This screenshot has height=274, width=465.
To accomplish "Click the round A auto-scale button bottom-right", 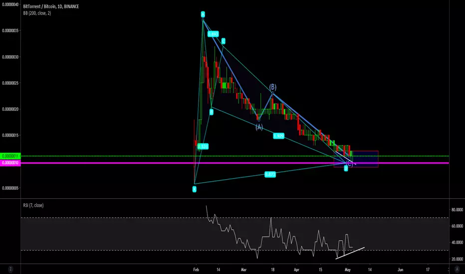I will 457,269.
